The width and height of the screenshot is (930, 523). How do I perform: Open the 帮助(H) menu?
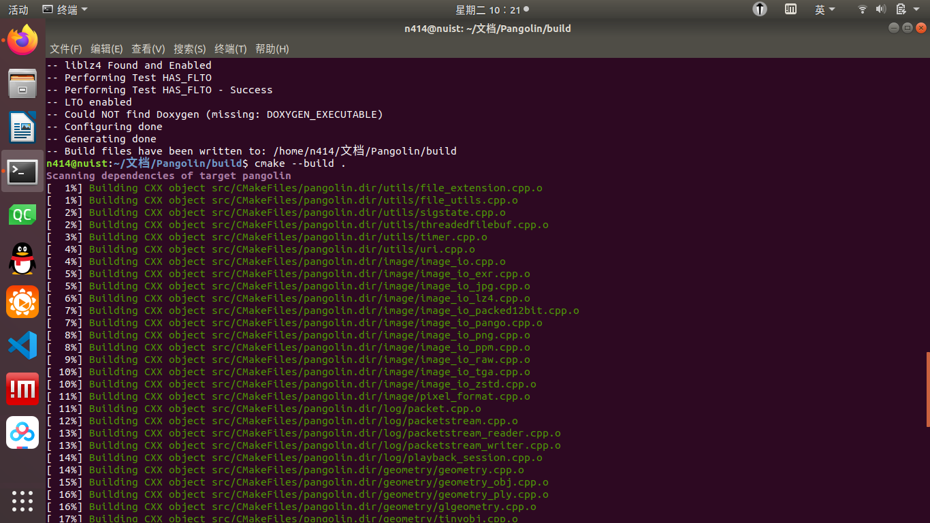click(x=272, y=49)
